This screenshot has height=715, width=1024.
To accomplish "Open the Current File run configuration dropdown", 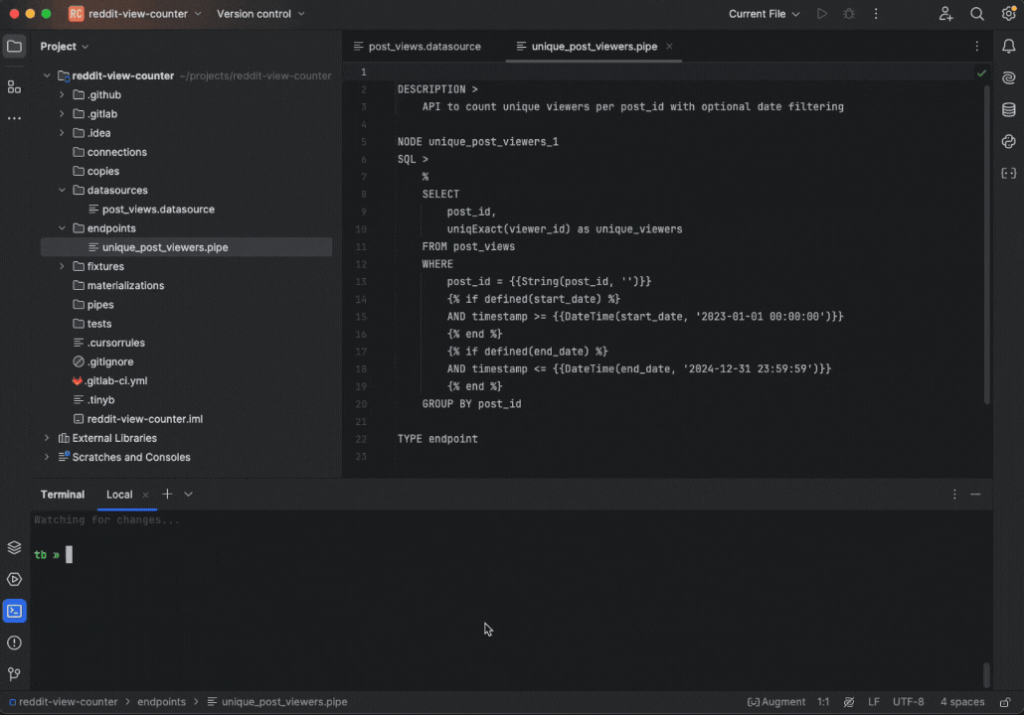I will point(765,14).
